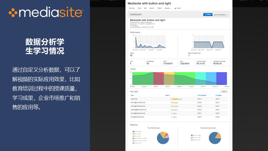Click the red segment in Trends chart

tap(159, 78)
